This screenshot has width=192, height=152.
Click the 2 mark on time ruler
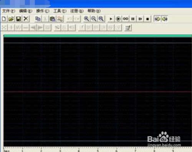pyautogui.click(x=41, y=151)
